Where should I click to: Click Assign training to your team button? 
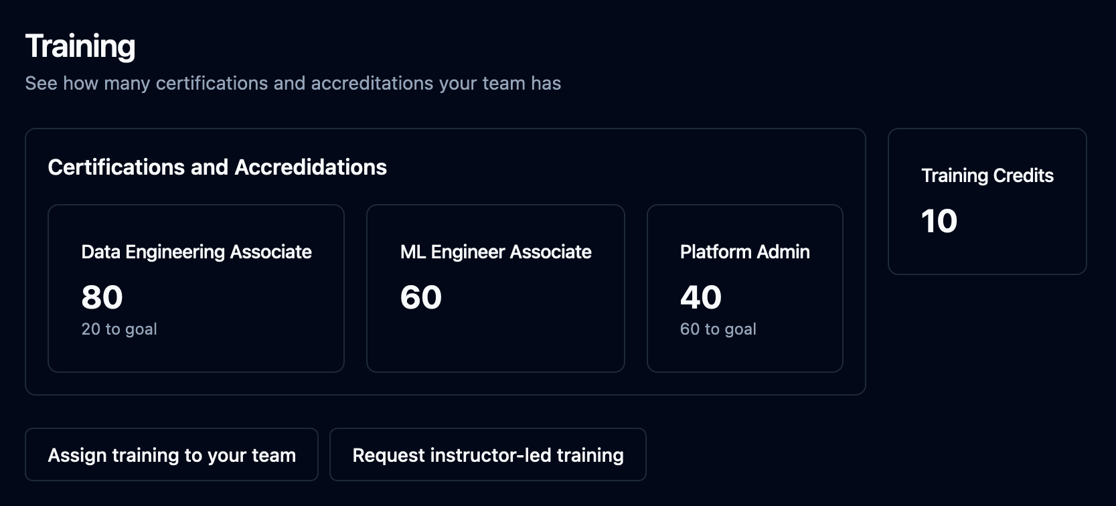(171, 454)
